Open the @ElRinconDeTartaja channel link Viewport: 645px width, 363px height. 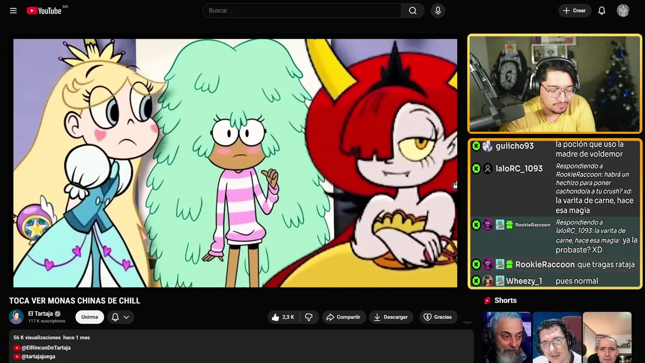point(46,348)
